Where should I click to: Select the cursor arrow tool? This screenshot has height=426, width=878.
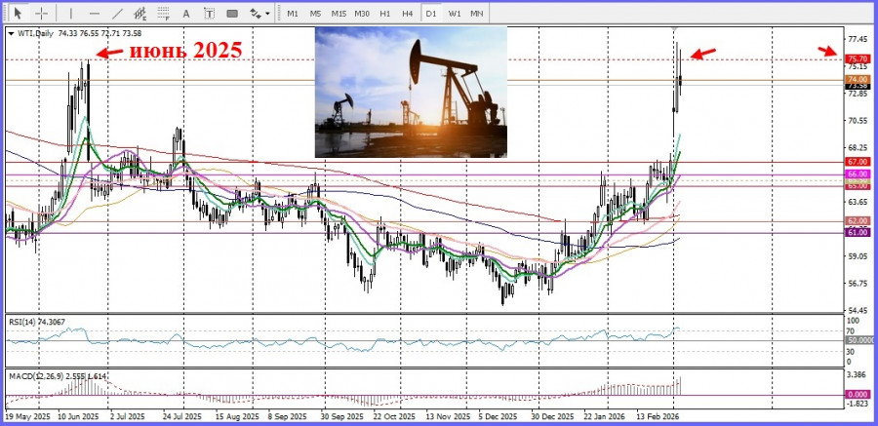(18, 13)
